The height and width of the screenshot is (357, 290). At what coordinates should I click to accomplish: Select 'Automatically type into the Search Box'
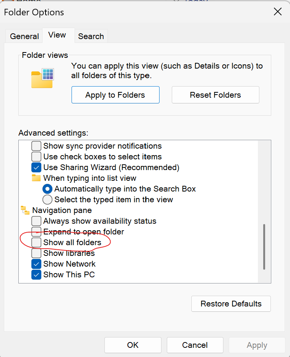(47, 189)
